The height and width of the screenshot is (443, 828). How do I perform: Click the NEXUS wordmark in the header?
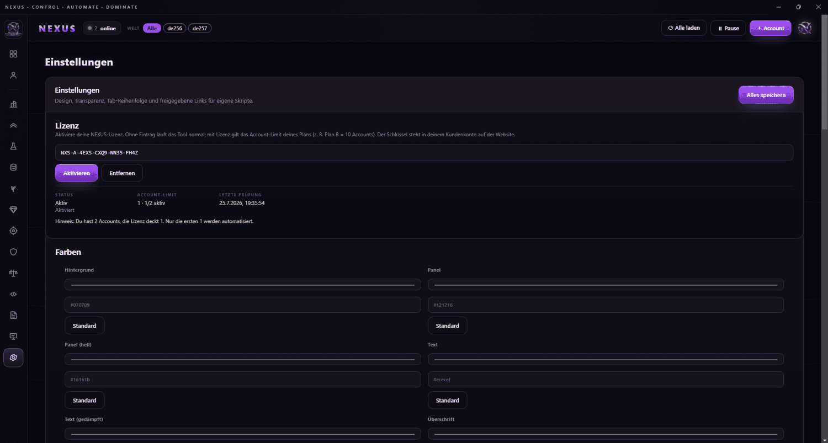point(57,28)
